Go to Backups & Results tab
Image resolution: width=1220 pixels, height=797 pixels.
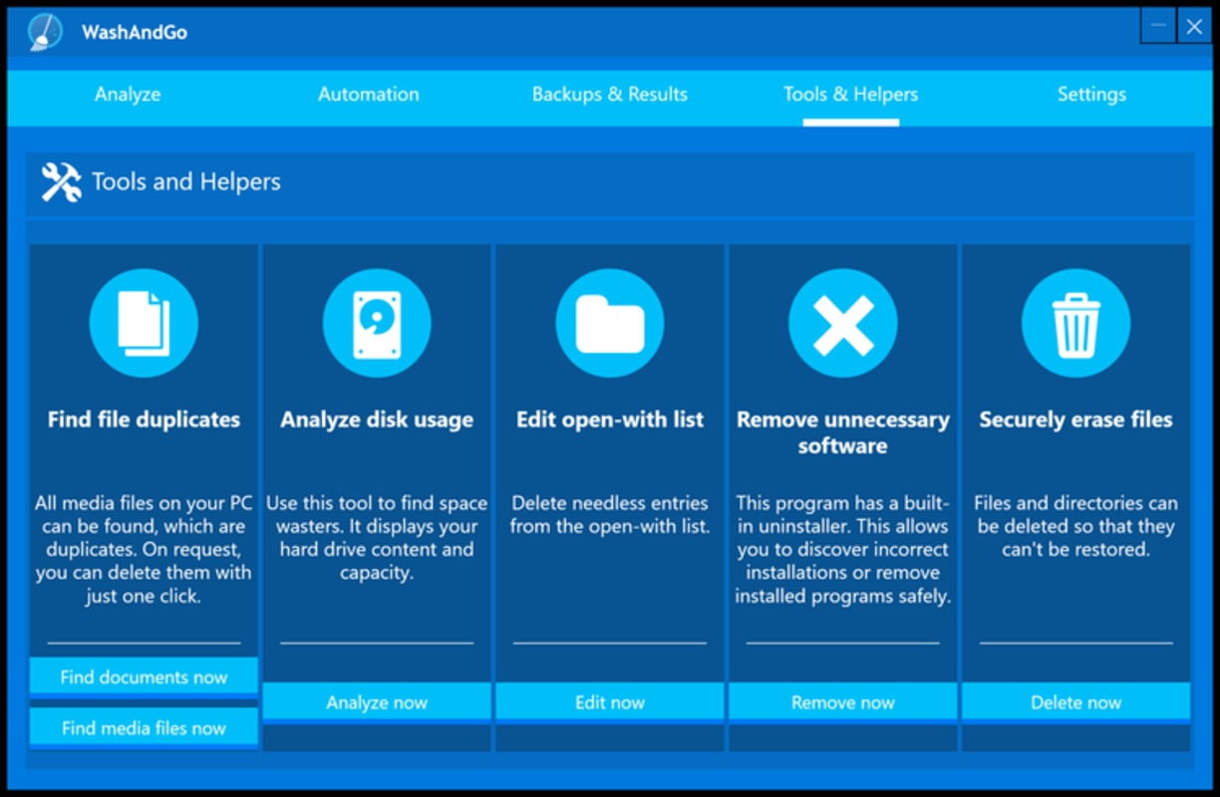pyautogui.click(x=610, y=95)
